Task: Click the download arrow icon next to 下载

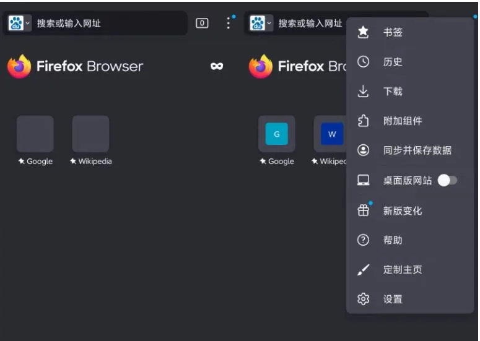Action: (364, 92)
